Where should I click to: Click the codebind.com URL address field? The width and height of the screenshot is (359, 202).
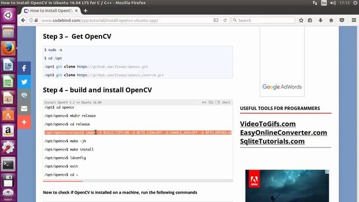(x=126, y=20)
